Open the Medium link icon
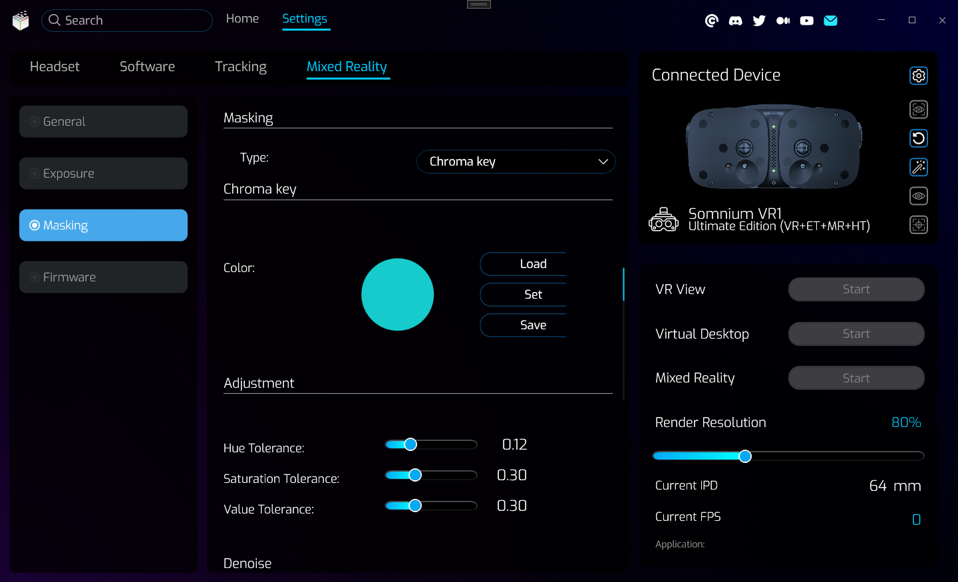 (x=783, y=21)
